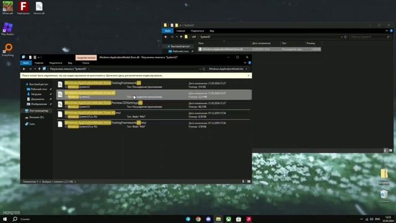
Task: Open the Xbox app from the taskbar
Action: (x=228, y=219)
